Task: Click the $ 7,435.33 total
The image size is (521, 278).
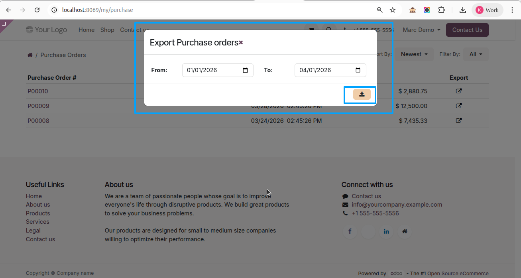Action: coord(413,121)
